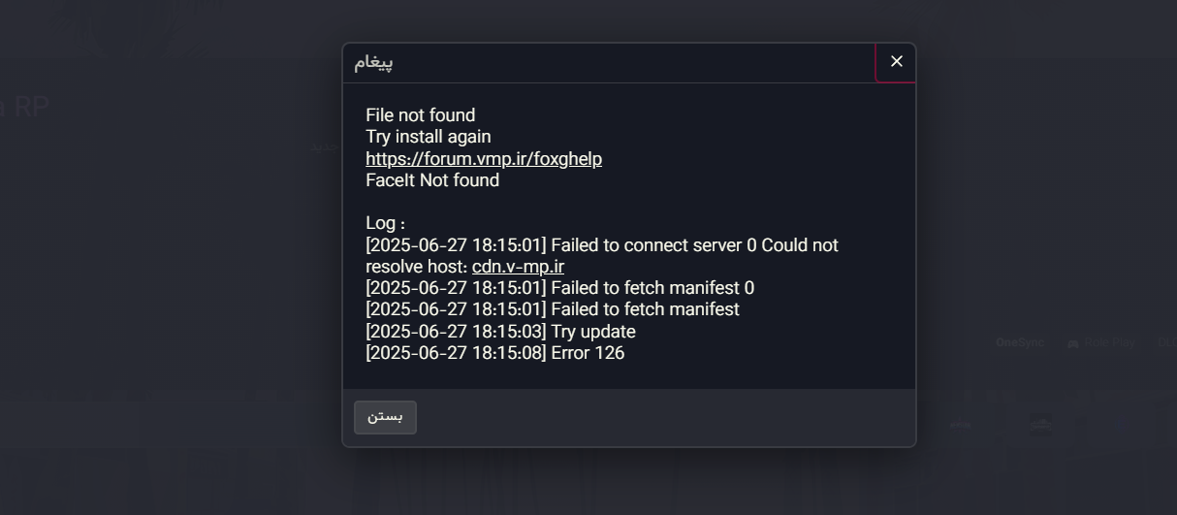The width and height of the screenshot is (1177, 515).
Task: Open the forum.vmp.ir/foxghelp help link
Action: pos(484,158)
